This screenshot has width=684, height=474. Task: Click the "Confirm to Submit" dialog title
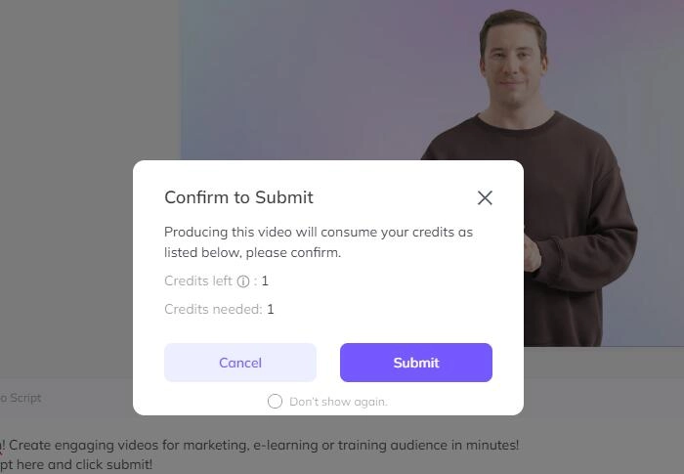[238, 197]
